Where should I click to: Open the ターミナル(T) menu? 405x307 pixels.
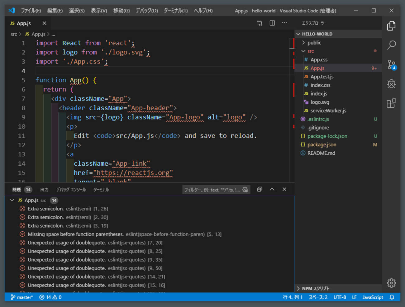tap(176, 11)
